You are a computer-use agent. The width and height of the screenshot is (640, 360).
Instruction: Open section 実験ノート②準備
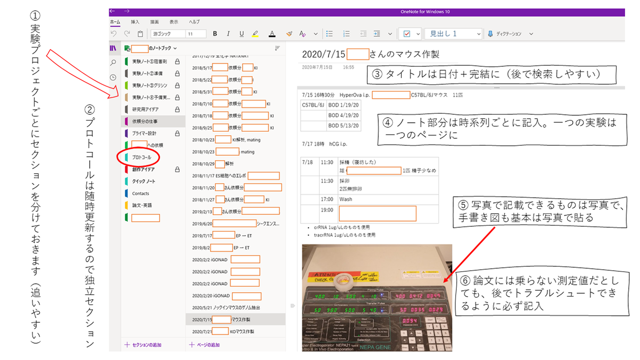pyautogui.click(x=154, y=74)
